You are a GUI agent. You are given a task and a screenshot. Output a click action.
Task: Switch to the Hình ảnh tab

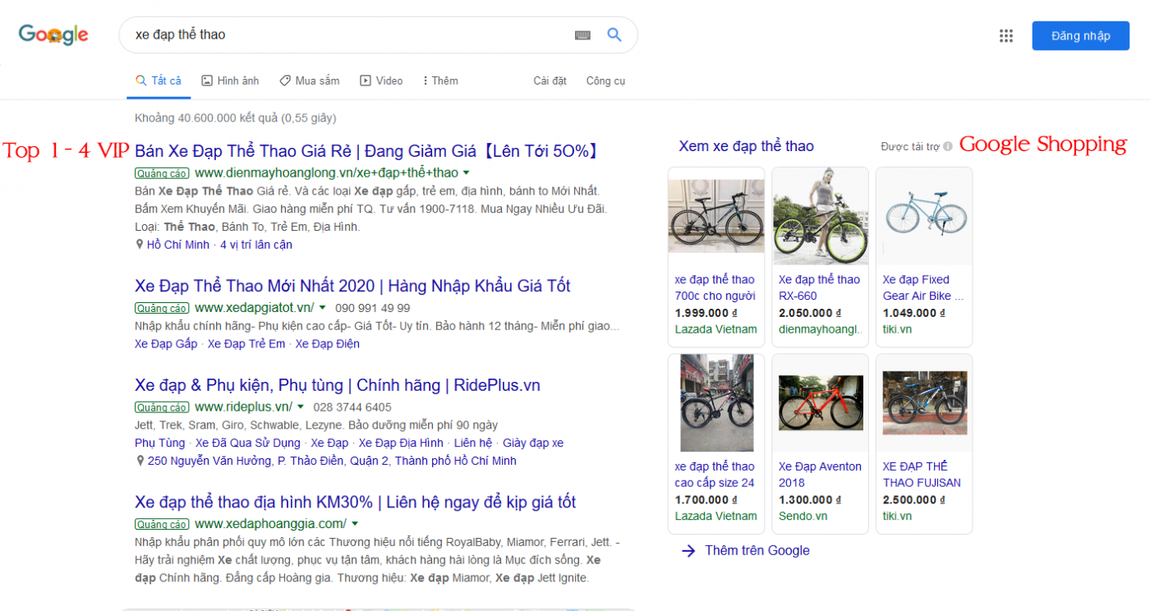point(230,80)
